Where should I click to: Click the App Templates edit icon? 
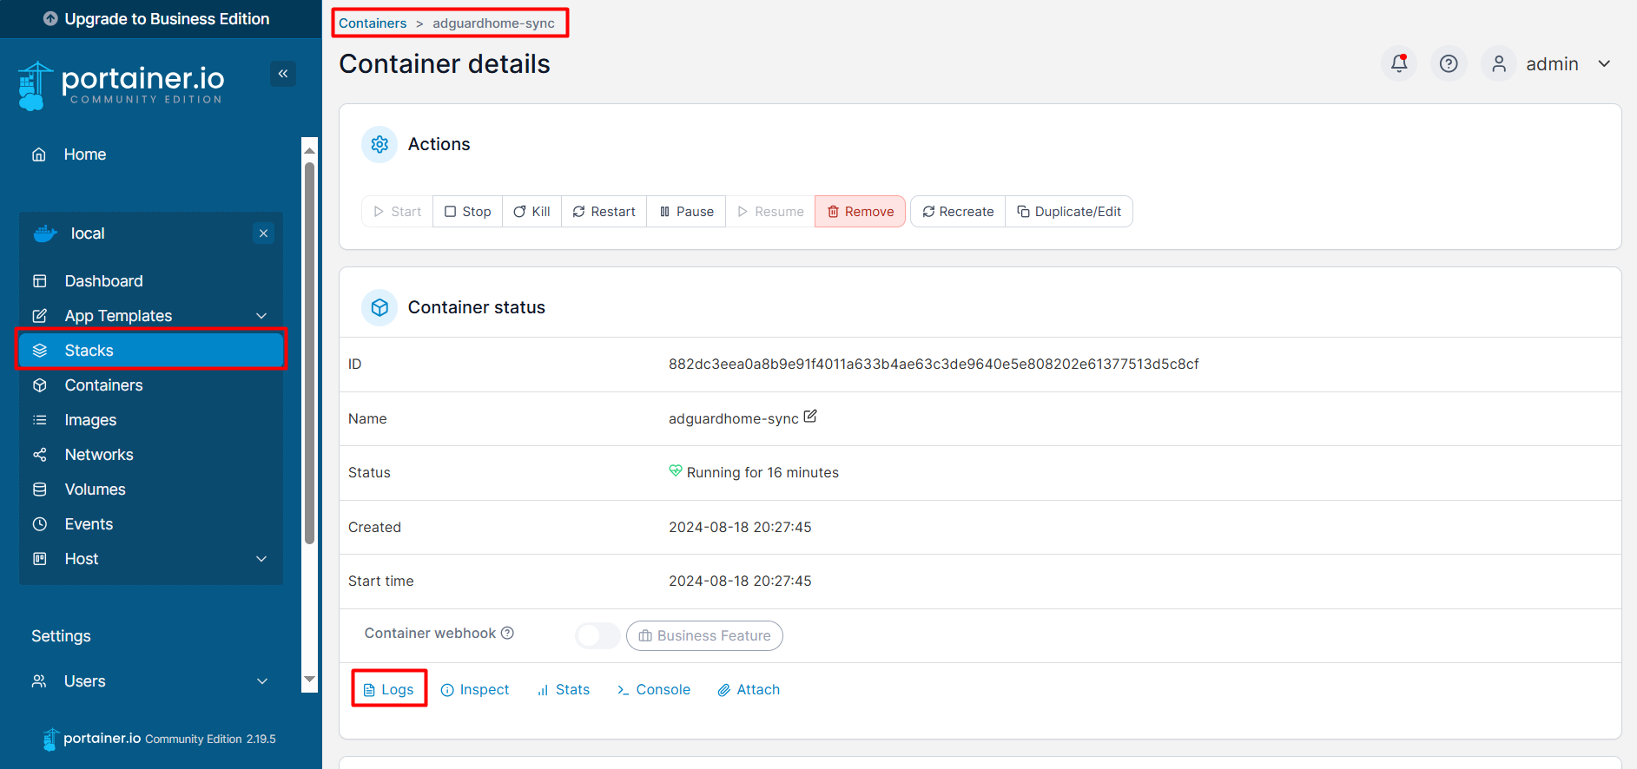coord(40,316)
